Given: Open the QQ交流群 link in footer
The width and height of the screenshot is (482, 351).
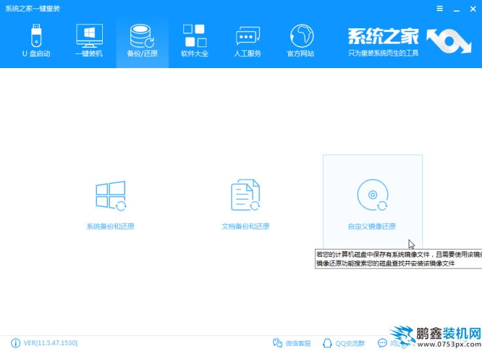Looking at the screenshot, I should point(350,343).
